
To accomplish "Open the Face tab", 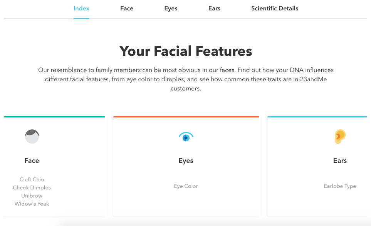I will pyautogui.click(x=127, y=8).
